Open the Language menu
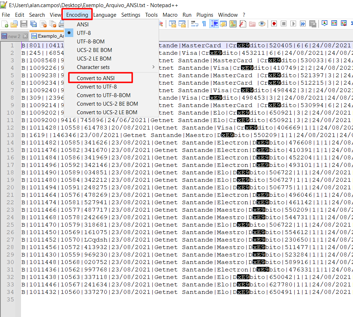Screen dimensions: 353x317 coord(105,15)
